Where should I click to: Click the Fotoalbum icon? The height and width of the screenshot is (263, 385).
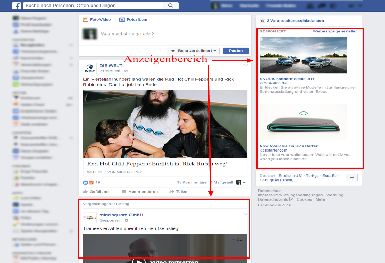tap(122, 20)
